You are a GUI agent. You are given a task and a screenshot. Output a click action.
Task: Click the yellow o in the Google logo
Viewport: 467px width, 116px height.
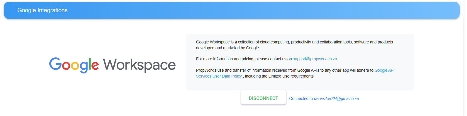(x=75, y=66)
